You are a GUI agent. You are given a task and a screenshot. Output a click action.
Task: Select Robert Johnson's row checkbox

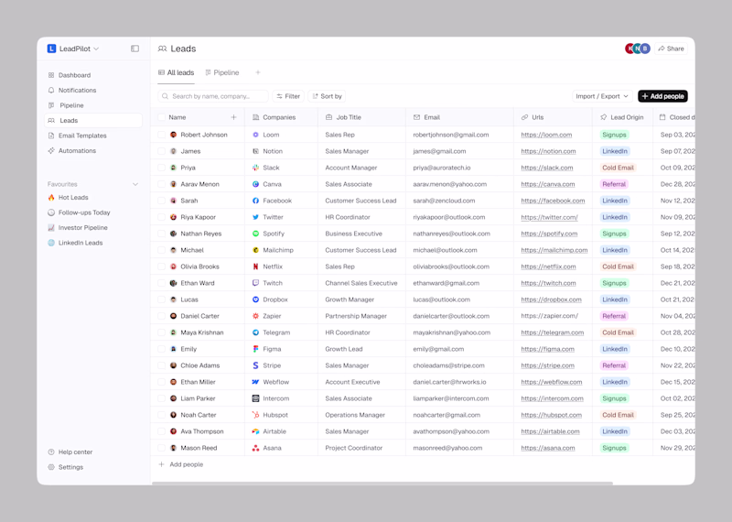(x=162, y=135)
